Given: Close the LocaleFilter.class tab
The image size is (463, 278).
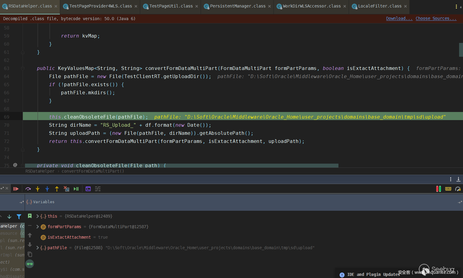Looking at the screenshot, I should 406,6.
